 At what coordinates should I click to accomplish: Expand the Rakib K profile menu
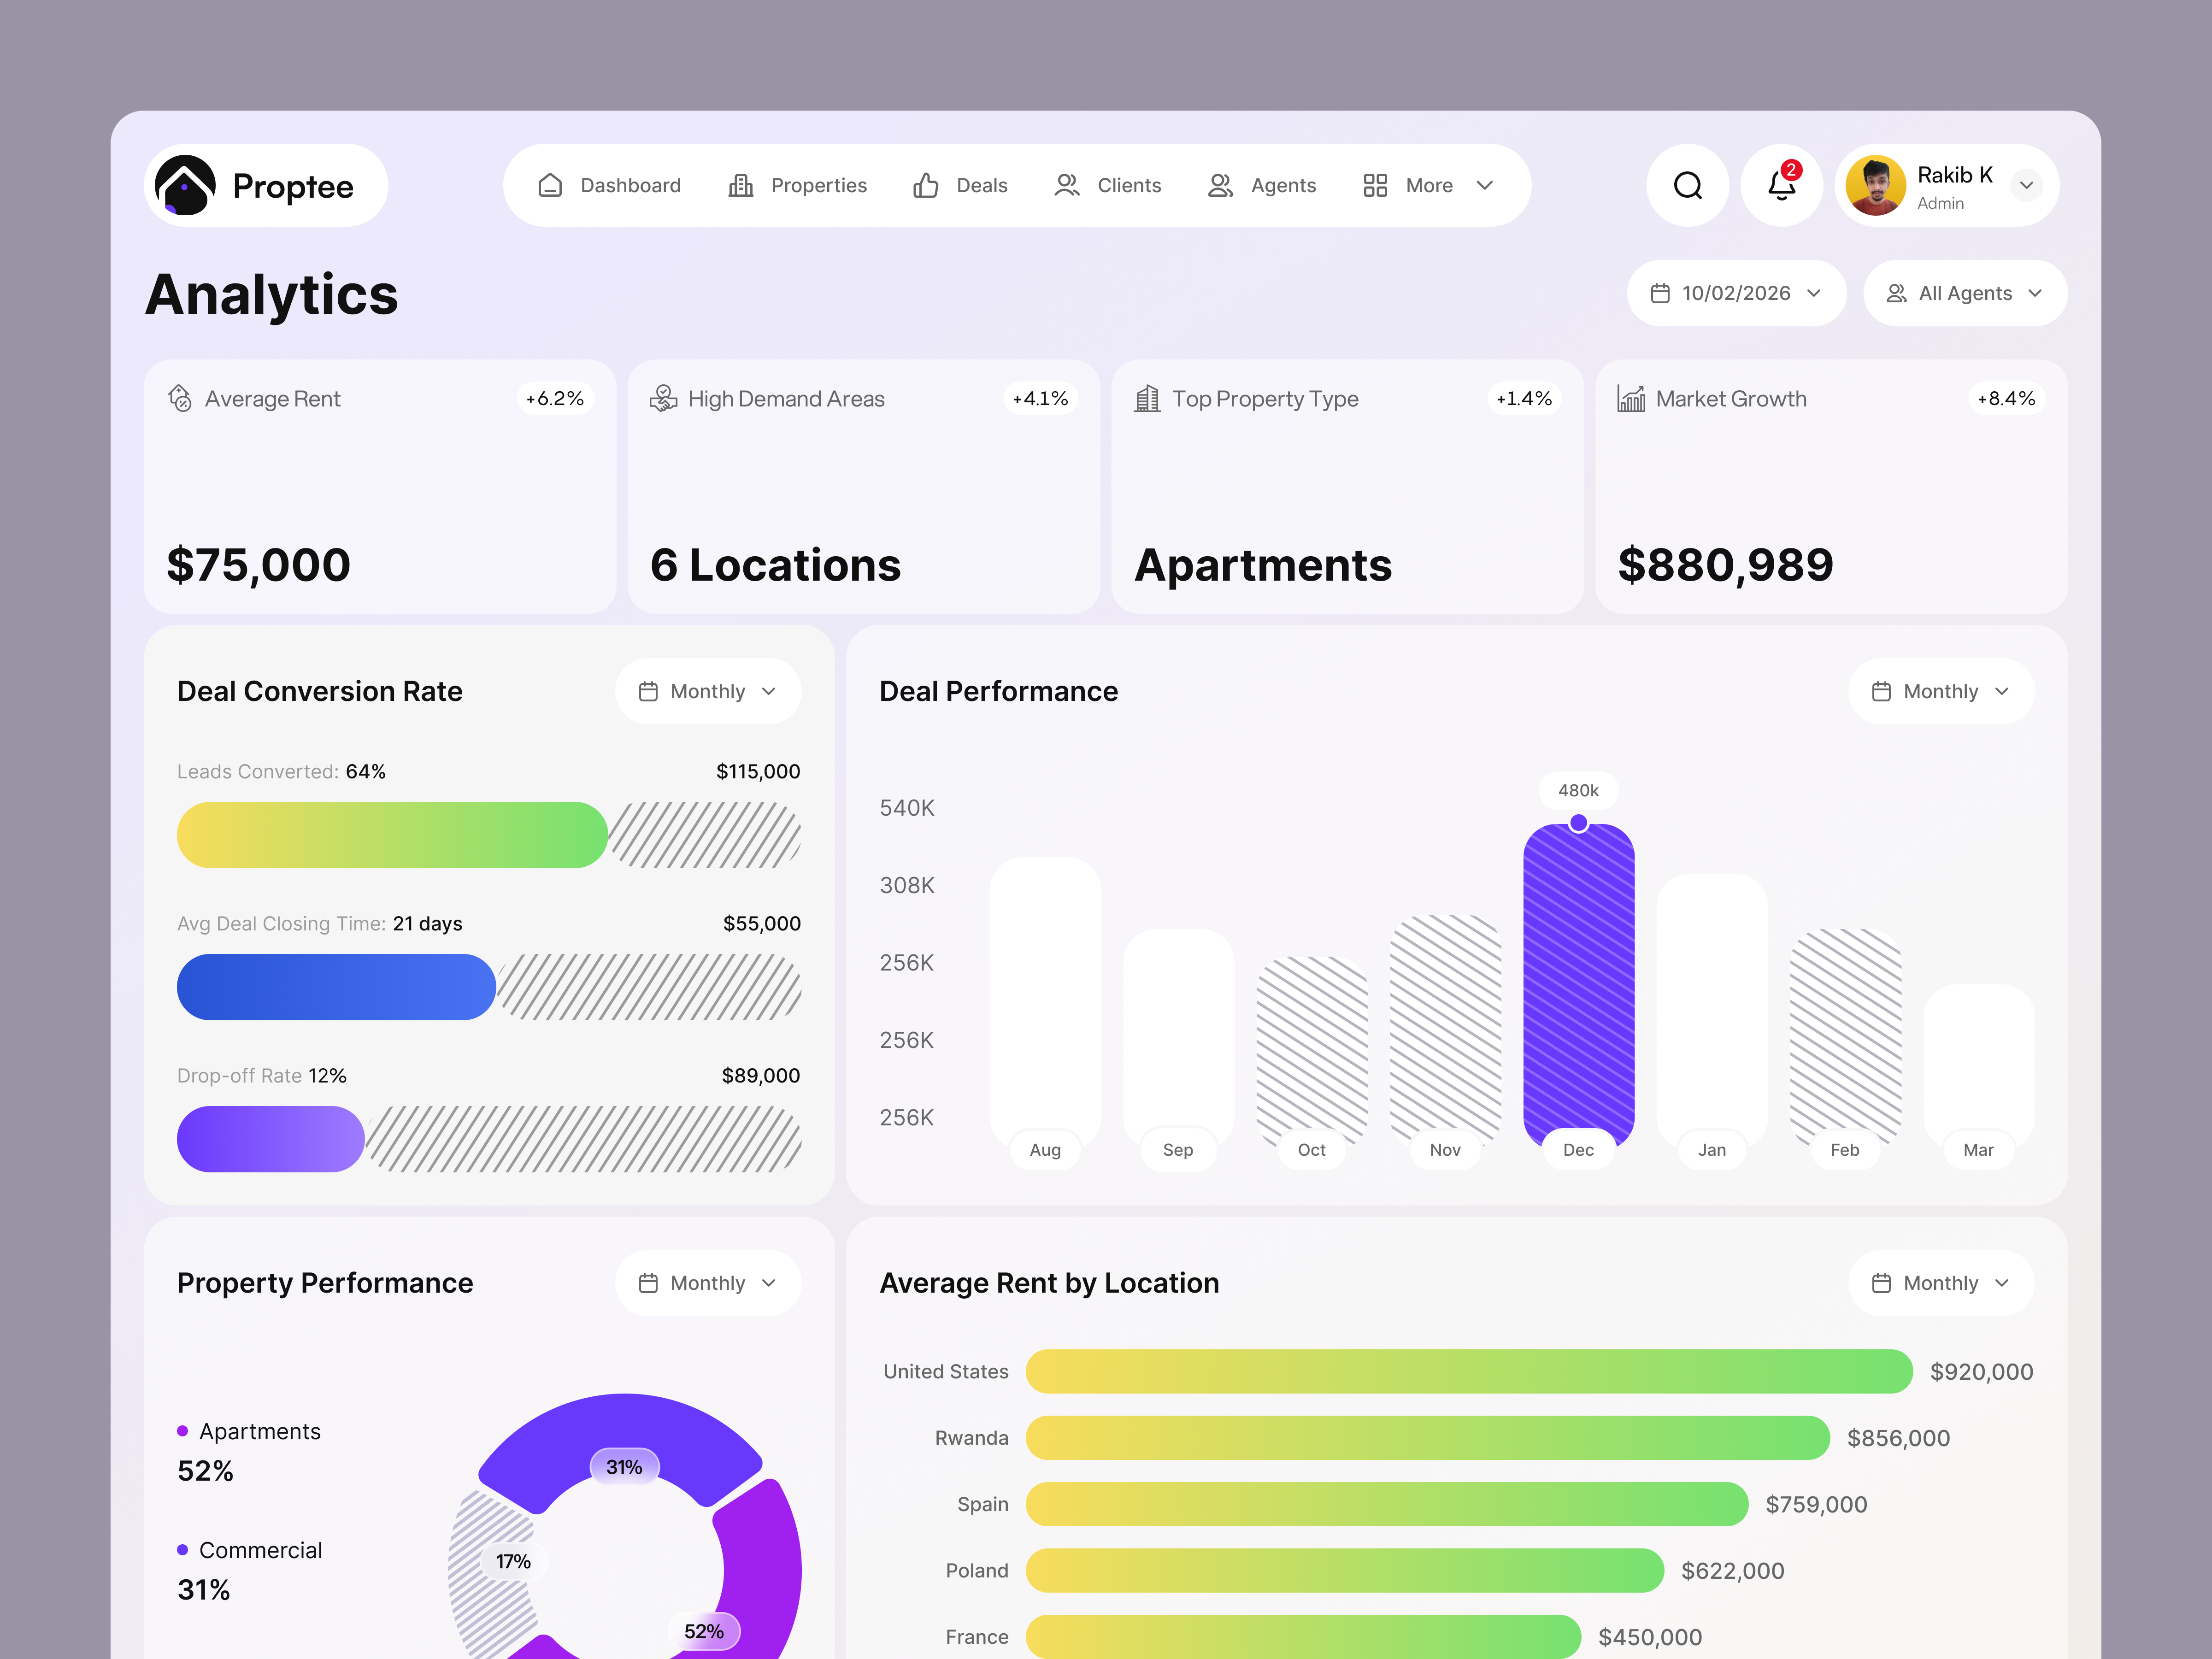(x=1945, y=185)
